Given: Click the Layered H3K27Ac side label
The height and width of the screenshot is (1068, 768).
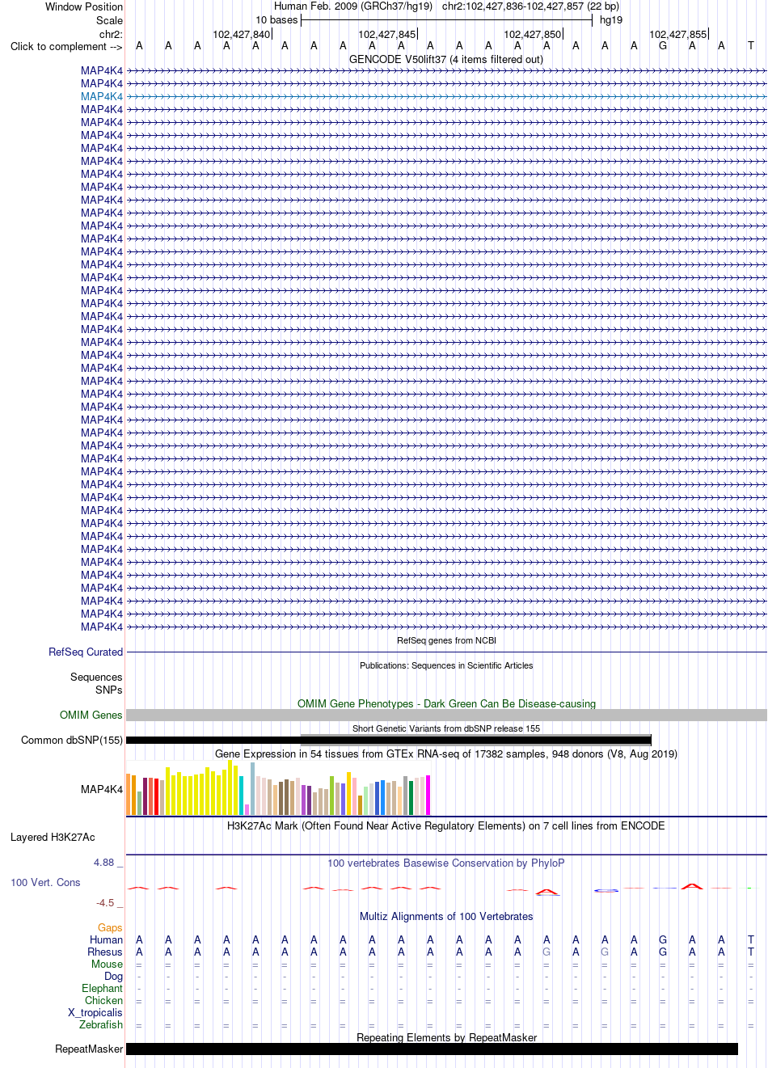Looking at the screenshot, I should click(x=53, y=837).
